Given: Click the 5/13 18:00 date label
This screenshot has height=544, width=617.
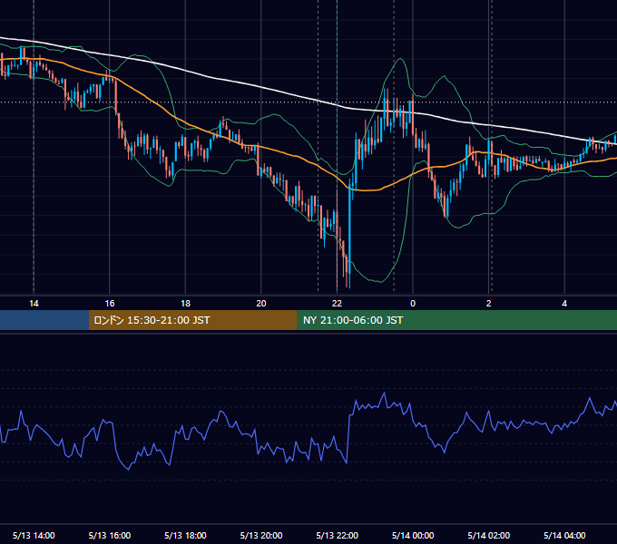Looking at the screenshot, I should (185, 535).
